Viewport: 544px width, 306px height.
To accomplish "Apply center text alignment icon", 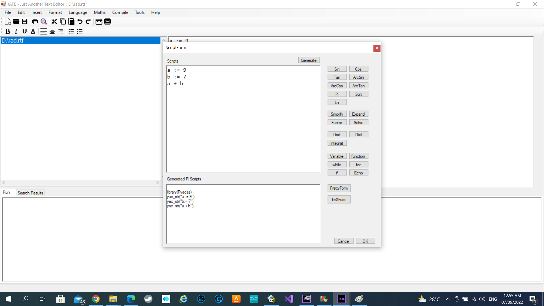I will [52, 31].
